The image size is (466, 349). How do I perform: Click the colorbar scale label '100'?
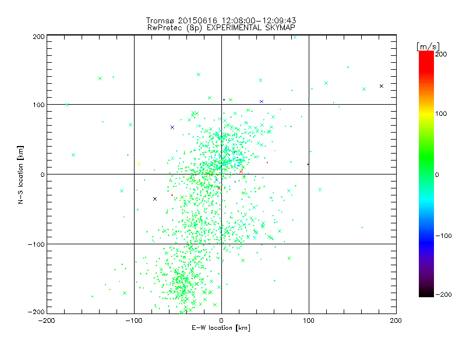tap(441, 113)
